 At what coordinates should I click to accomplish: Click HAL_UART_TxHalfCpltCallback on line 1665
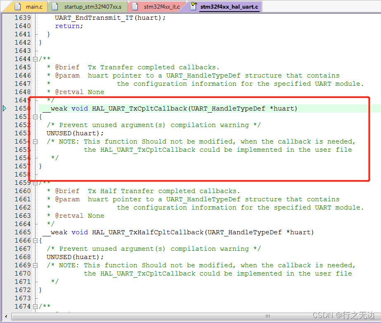point(148,232)
